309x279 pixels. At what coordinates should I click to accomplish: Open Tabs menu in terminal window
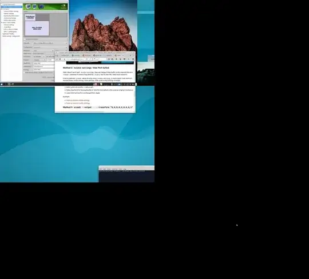pyautogui.click(x=120, y=169)
